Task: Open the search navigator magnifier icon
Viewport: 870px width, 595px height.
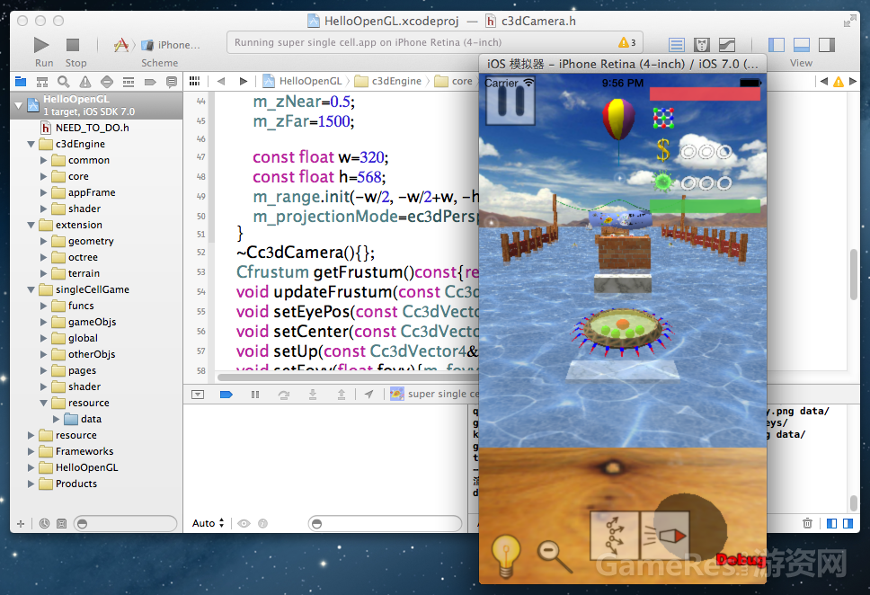Action: [x=64, y=81]
